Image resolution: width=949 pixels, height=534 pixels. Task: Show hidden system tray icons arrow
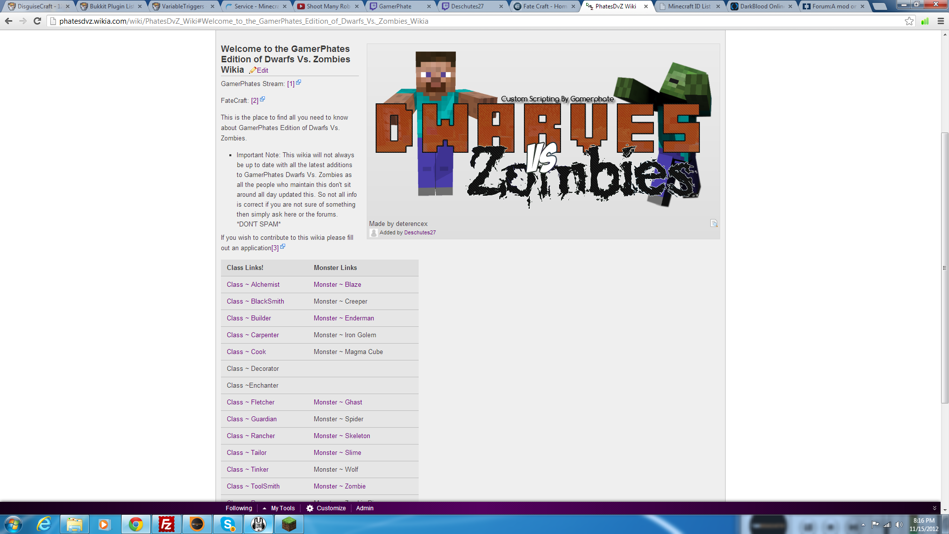pyautogui.click(x=863, y=525)
